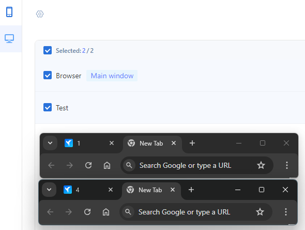Open a new tab in window 1
The width and height of the screenshot is (305, 230).
192,143
